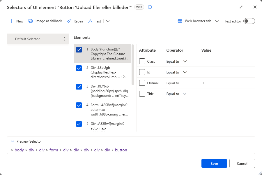Uncheck element 5 Div checkbox
Screen dimensions: 262x175
(x=79, y=124)
